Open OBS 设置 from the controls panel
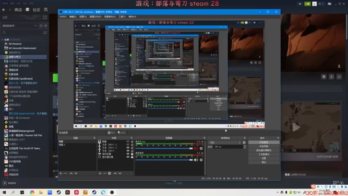348x196 pixels. (264, 158)
